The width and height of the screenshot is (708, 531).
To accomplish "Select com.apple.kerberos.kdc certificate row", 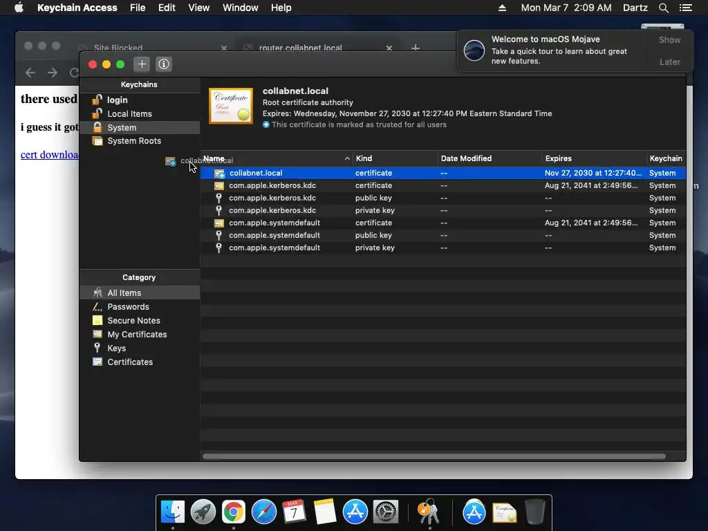I will [x=443, y=185].
